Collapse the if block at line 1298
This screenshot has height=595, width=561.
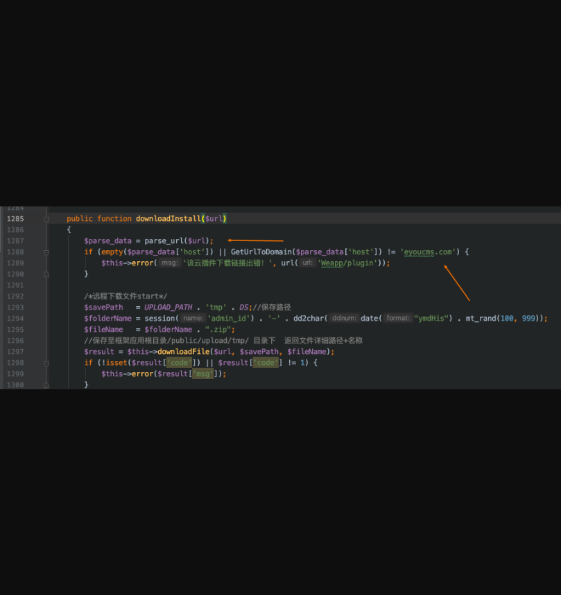coord(46,363)
